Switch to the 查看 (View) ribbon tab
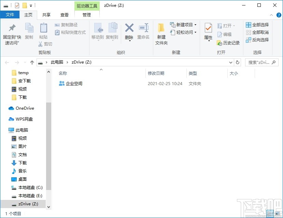Viewport: 283px width, 218px height. click(x=65, y=15)
